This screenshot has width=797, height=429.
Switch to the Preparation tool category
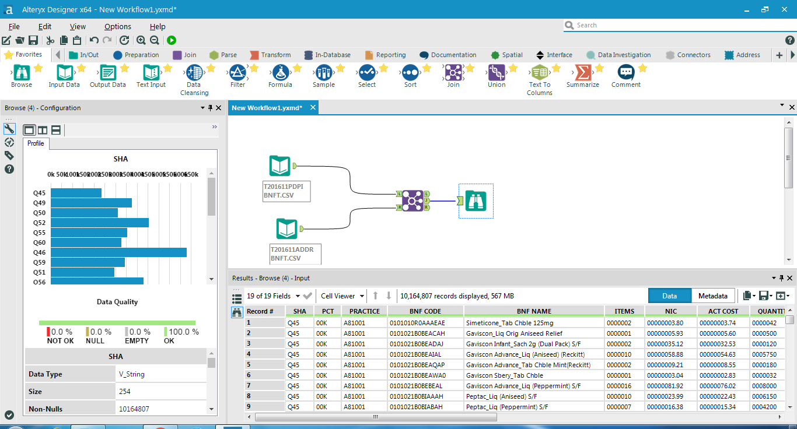point(136,55)
